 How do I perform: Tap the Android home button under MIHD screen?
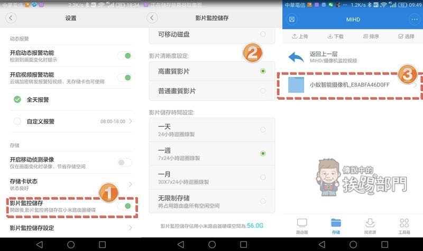[x=353, y=245]
